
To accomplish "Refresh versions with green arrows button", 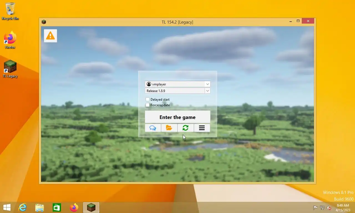I will coord(186,128).
